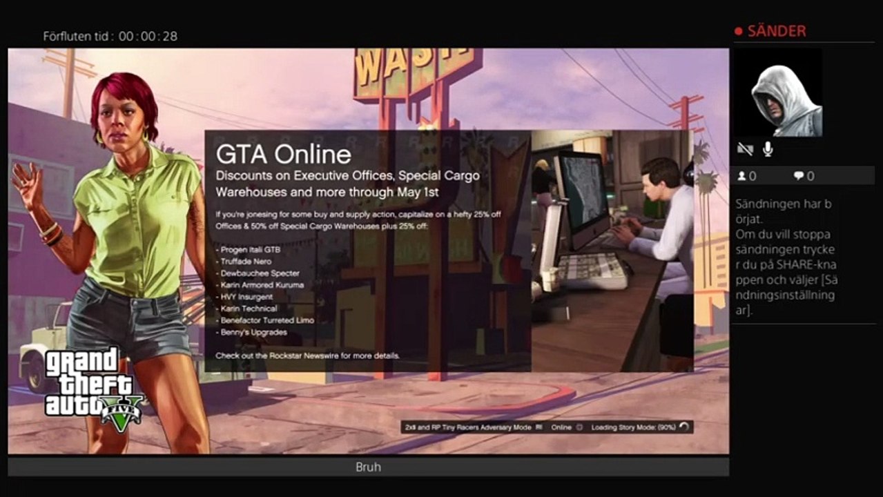
Task: Click the Förfluten tid elapsed time readout
Action: [x=110, y=36]
